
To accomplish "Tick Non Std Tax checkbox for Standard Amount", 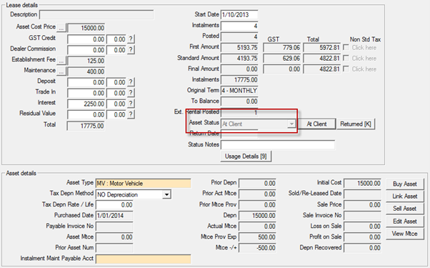I will (346, 58).
